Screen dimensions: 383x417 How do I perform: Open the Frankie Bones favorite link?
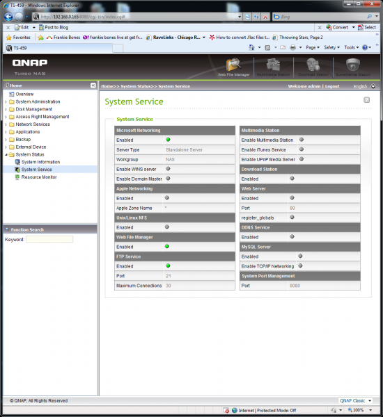click(x=63, y=38)
